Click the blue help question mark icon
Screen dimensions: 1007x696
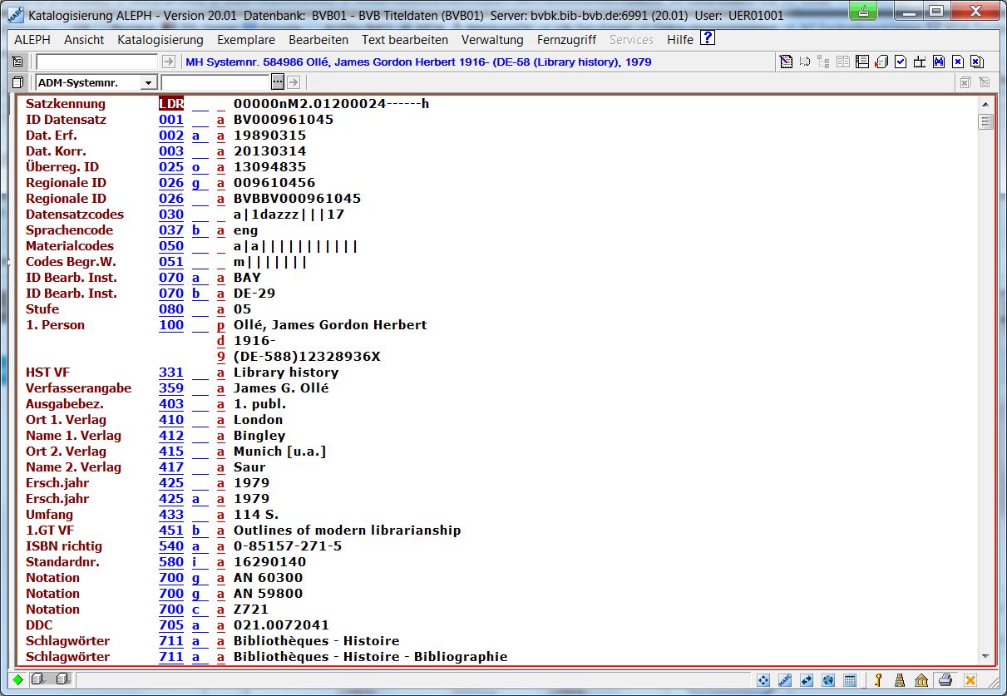[707, 38]
